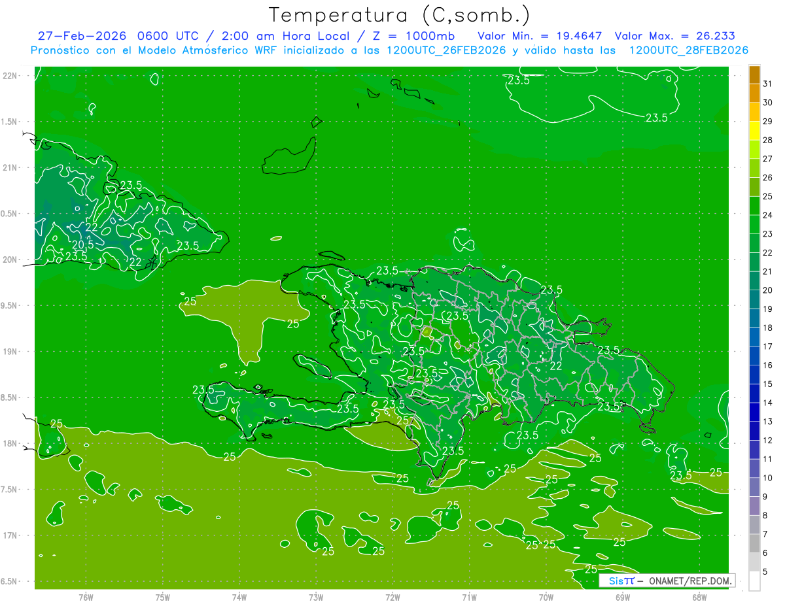The width and height of the screenshot is (785, 606).
Task: Click the "SisTT – ONAMET/REP.DOM." credit box
Action: pos(667,581)
